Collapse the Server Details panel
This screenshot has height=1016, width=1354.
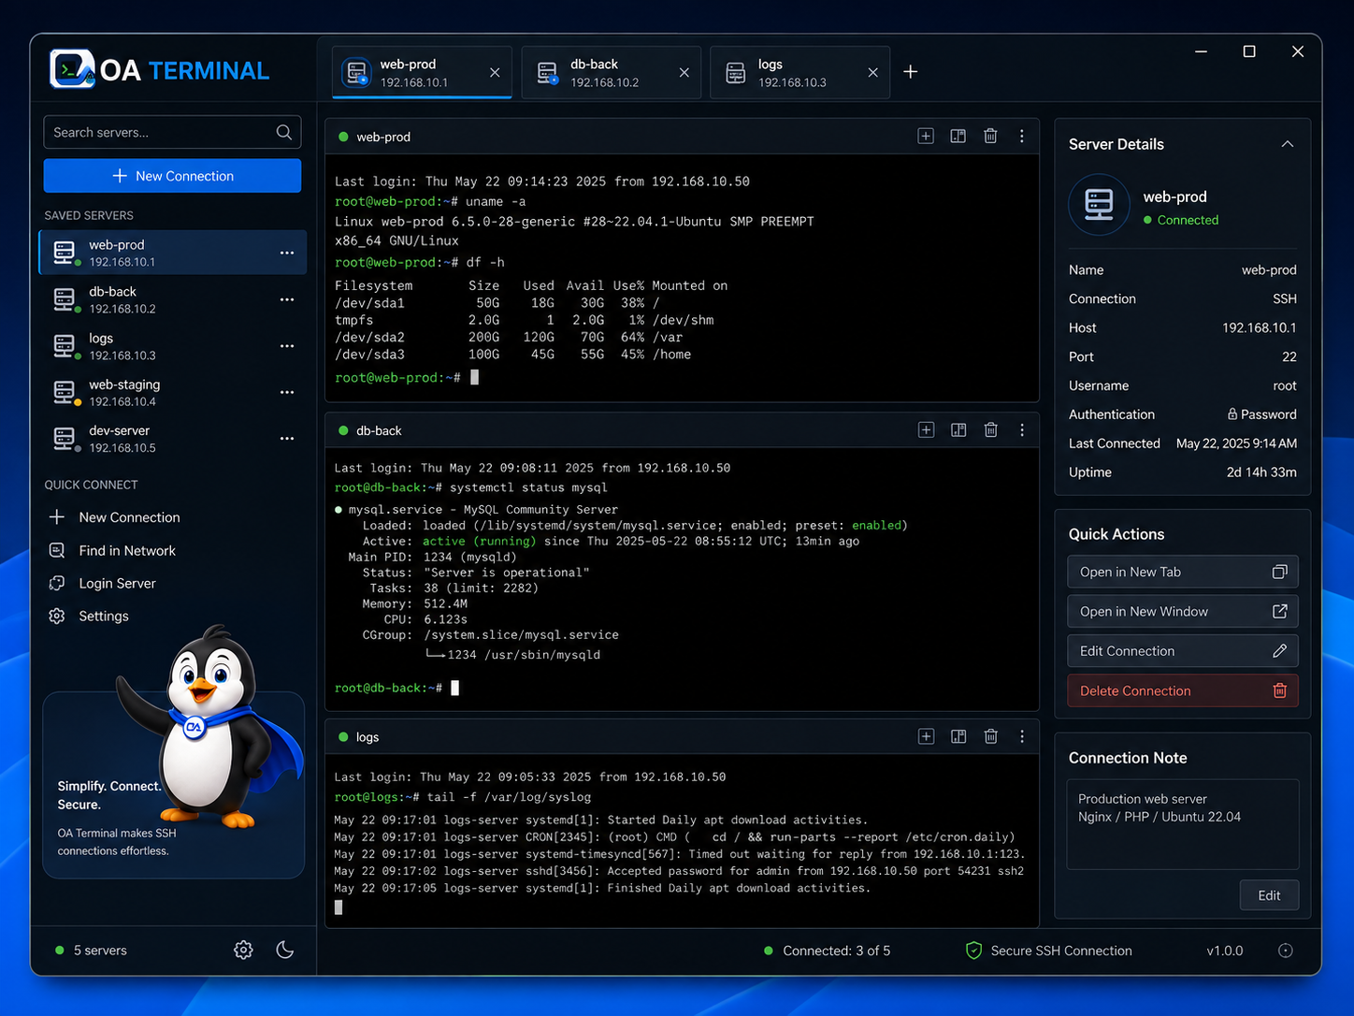point(1288,144)
